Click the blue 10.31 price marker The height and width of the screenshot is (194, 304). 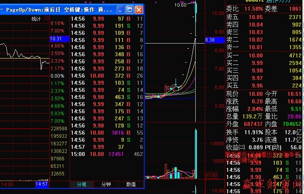pos(56,39)
